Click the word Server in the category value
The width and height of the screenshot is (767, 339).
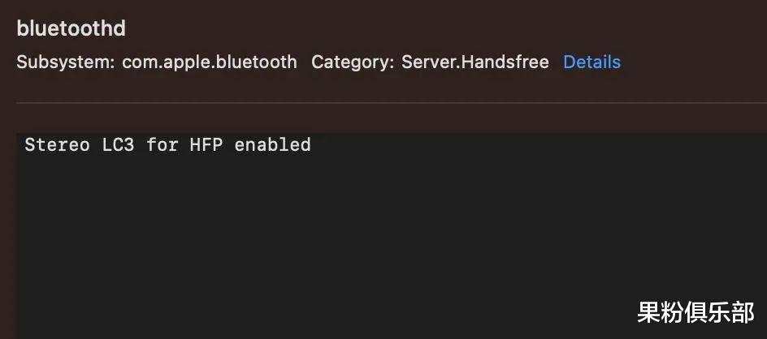click(x=427, y=62)
